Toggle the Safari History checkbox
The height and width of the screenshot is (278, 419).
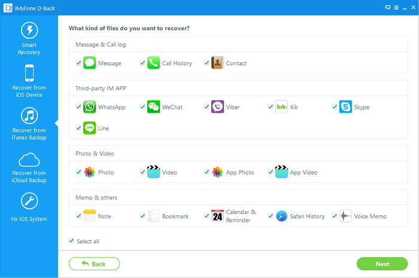tap(271, 216)
